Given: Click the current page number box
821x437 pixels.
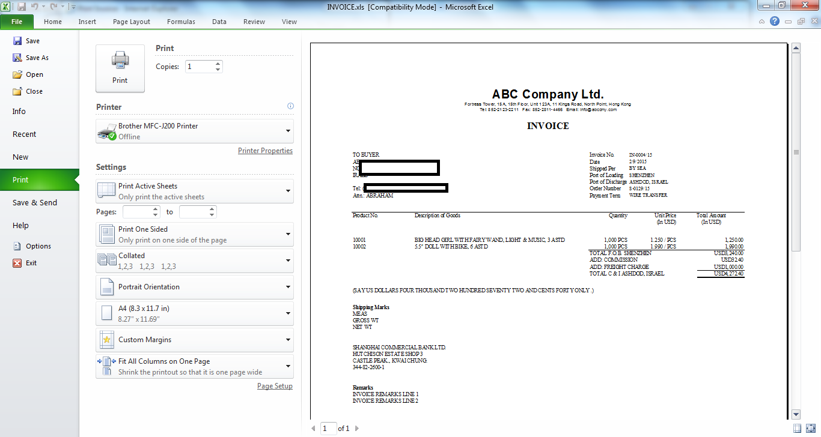Looking at the screenshot, I should coord(329,429).
